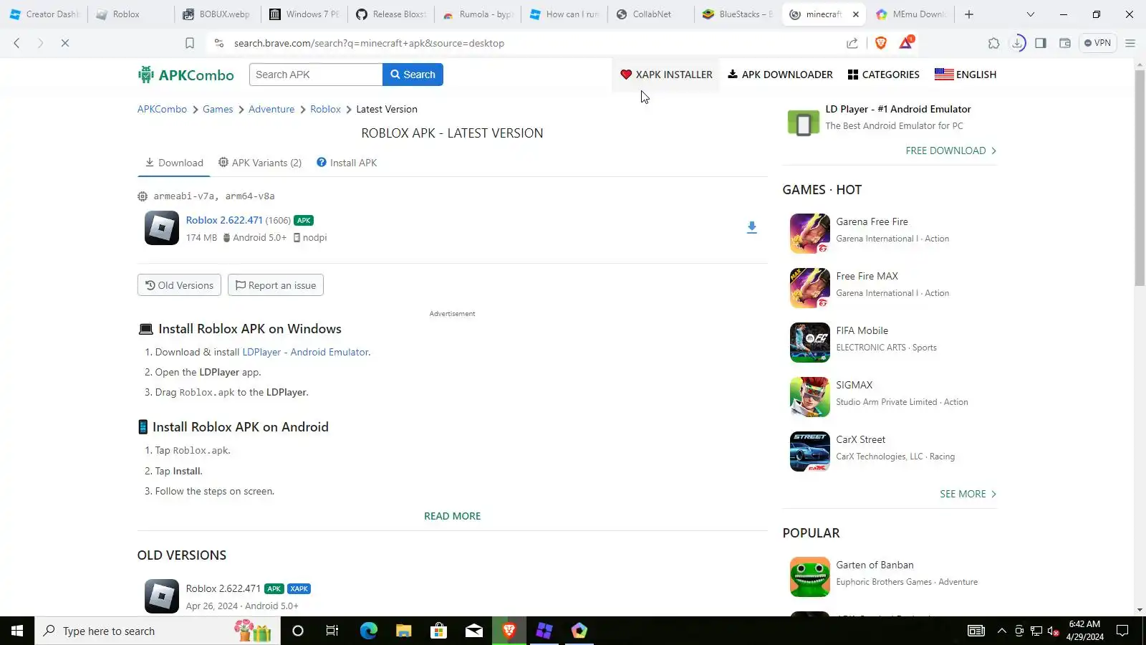Stop loading the page with the X icon
1146x645 pixels.
pyautogui.click(x=64, y=43)
